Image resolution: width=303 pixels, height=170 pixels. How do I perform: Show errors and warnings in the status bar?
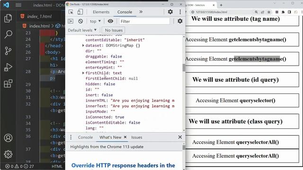(x=19, y=166)
